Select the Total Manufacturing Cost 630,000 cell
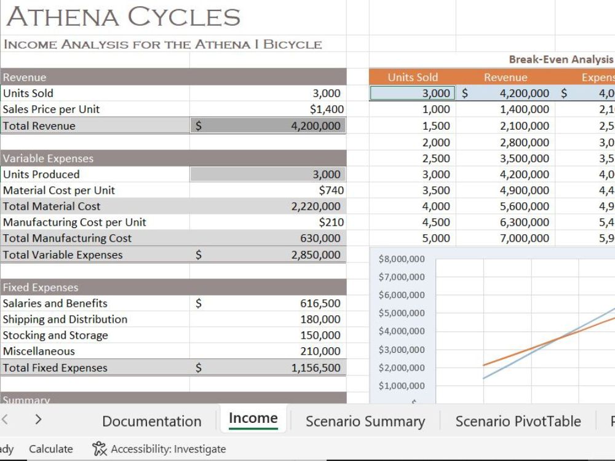Image resolution: width=615 pixels, height=461 pixels. pyautogui.click(x=268, y=238)
